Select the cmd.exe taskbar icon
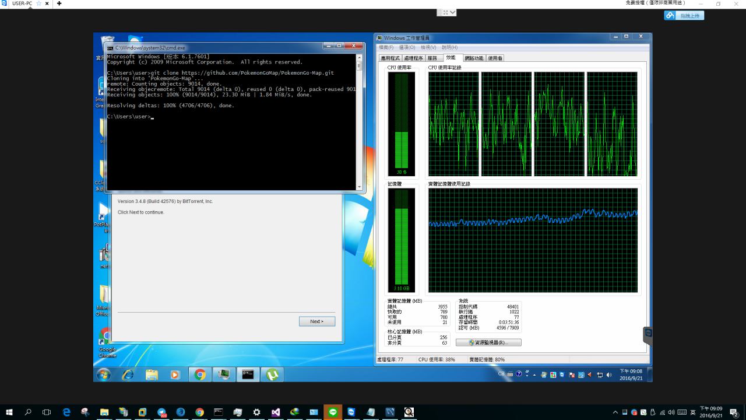 248,374
